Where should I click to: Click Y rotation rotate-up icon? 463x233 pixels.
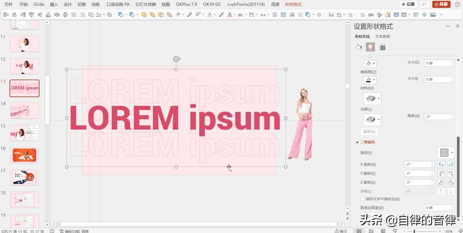pyautogui.click(x=441, y=173)
